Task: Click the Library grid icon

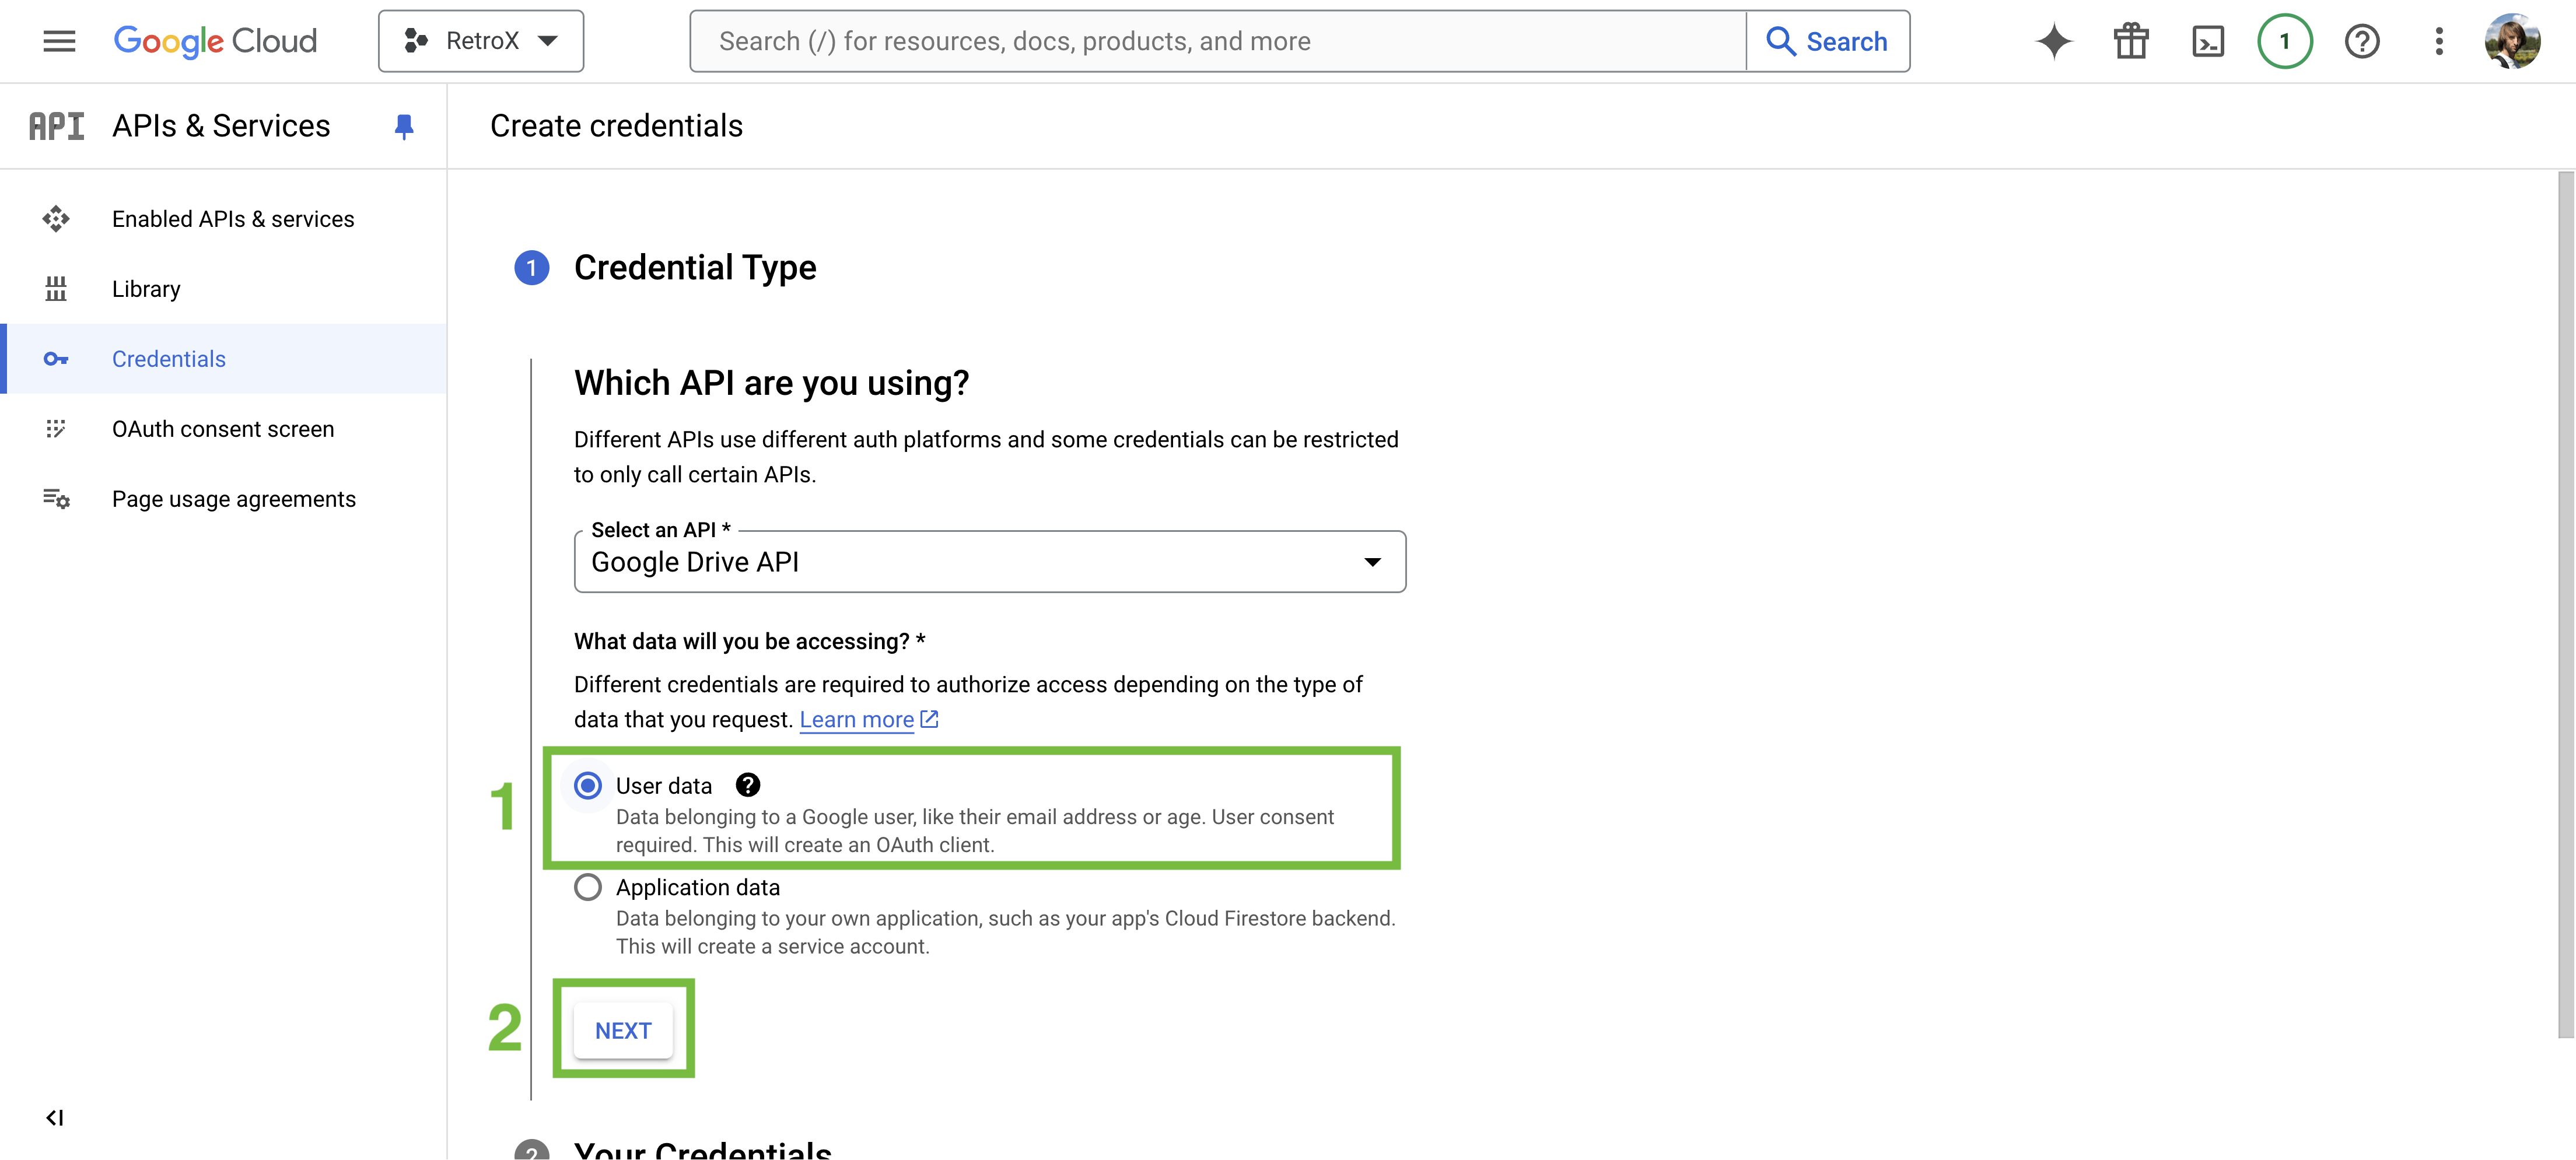Action: coord(56,289)
